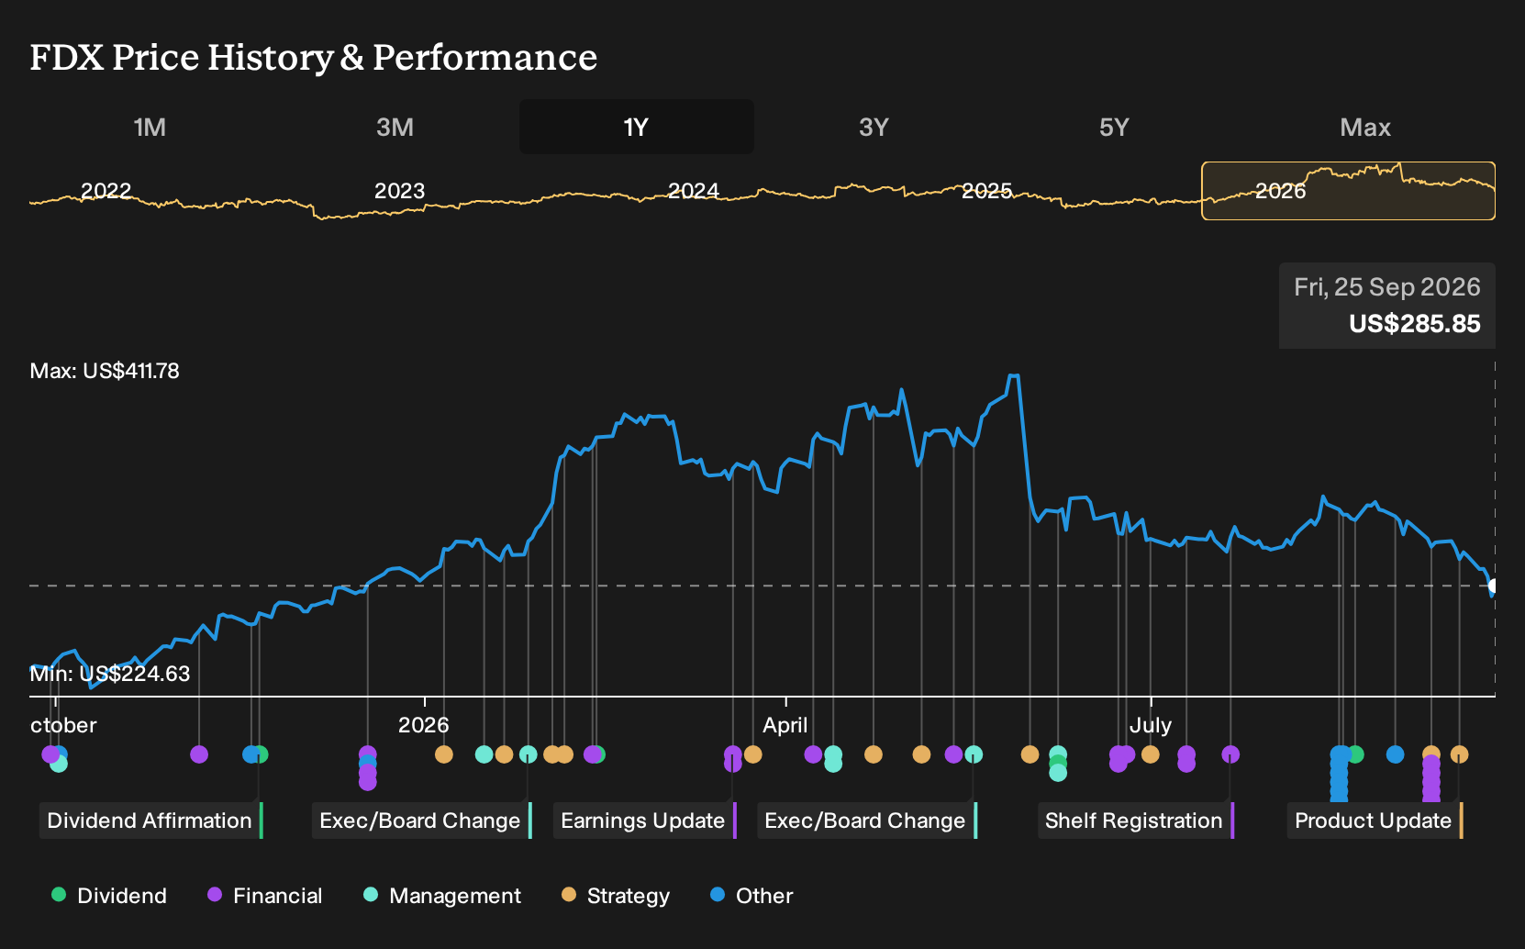Click orange Strategy dot just before April label
The image size is (1525, 949).
[753, 754]
